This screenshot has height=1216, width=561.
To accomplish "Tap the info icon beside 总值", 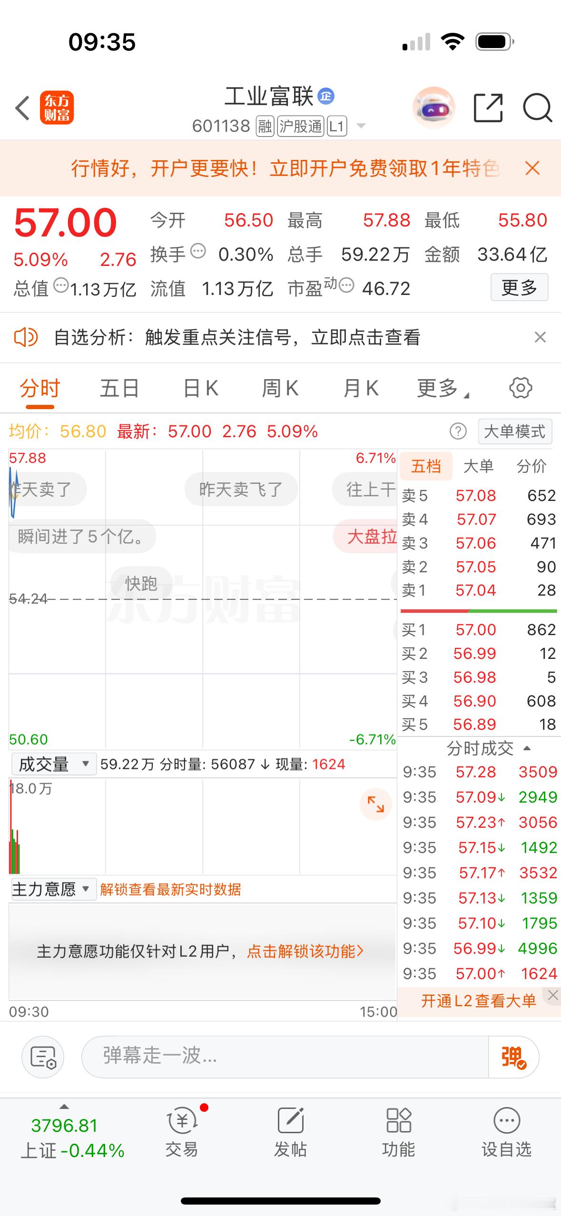I will point(61,285).
